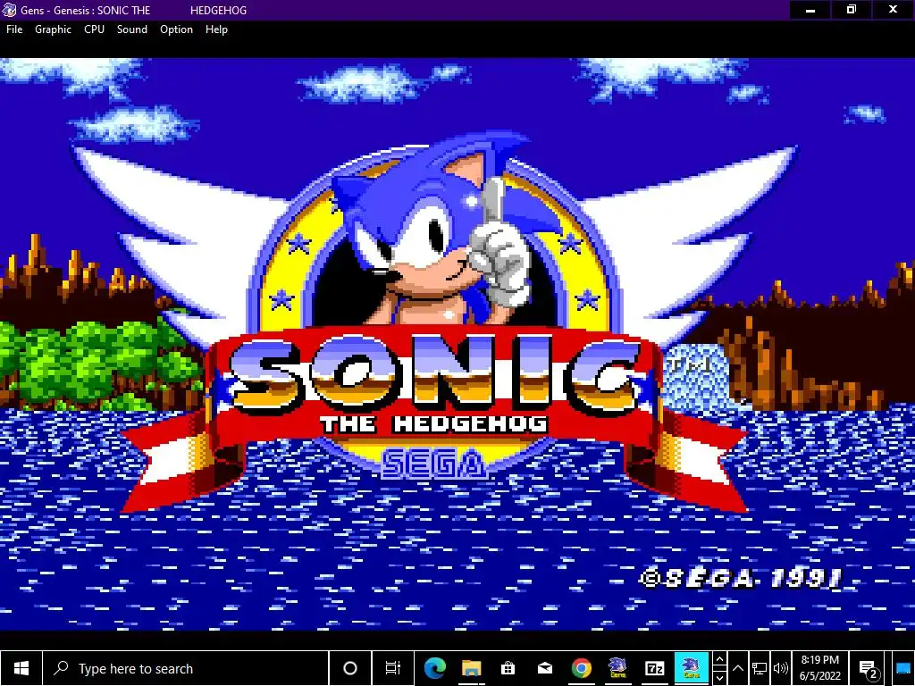This screenshot has width=915, height=686.
Task: Open Mail app from taskbar
Action: click(x=545, y=668)
